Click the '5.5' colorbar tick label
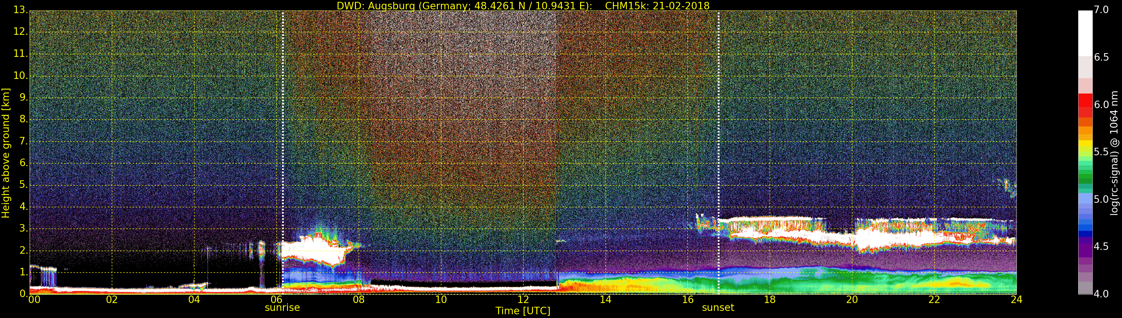Screen dimensions: 1122x318 click(x=1101, y=152)
